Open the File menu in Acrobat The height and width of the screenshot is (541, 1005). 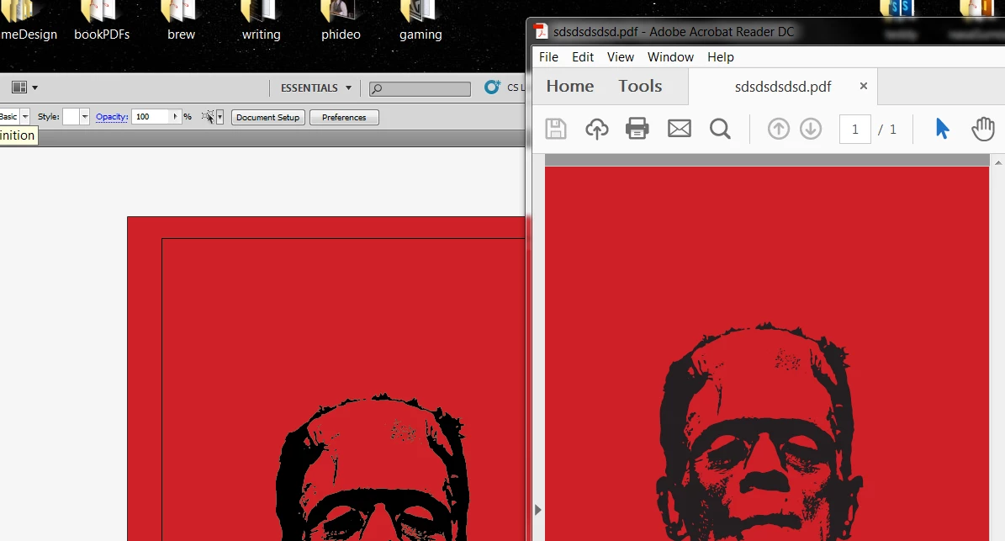point(548,57)
